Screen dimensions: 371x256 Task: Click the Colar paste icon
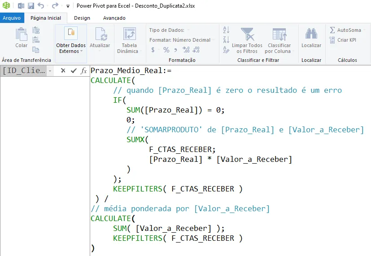tap(21, 34)
